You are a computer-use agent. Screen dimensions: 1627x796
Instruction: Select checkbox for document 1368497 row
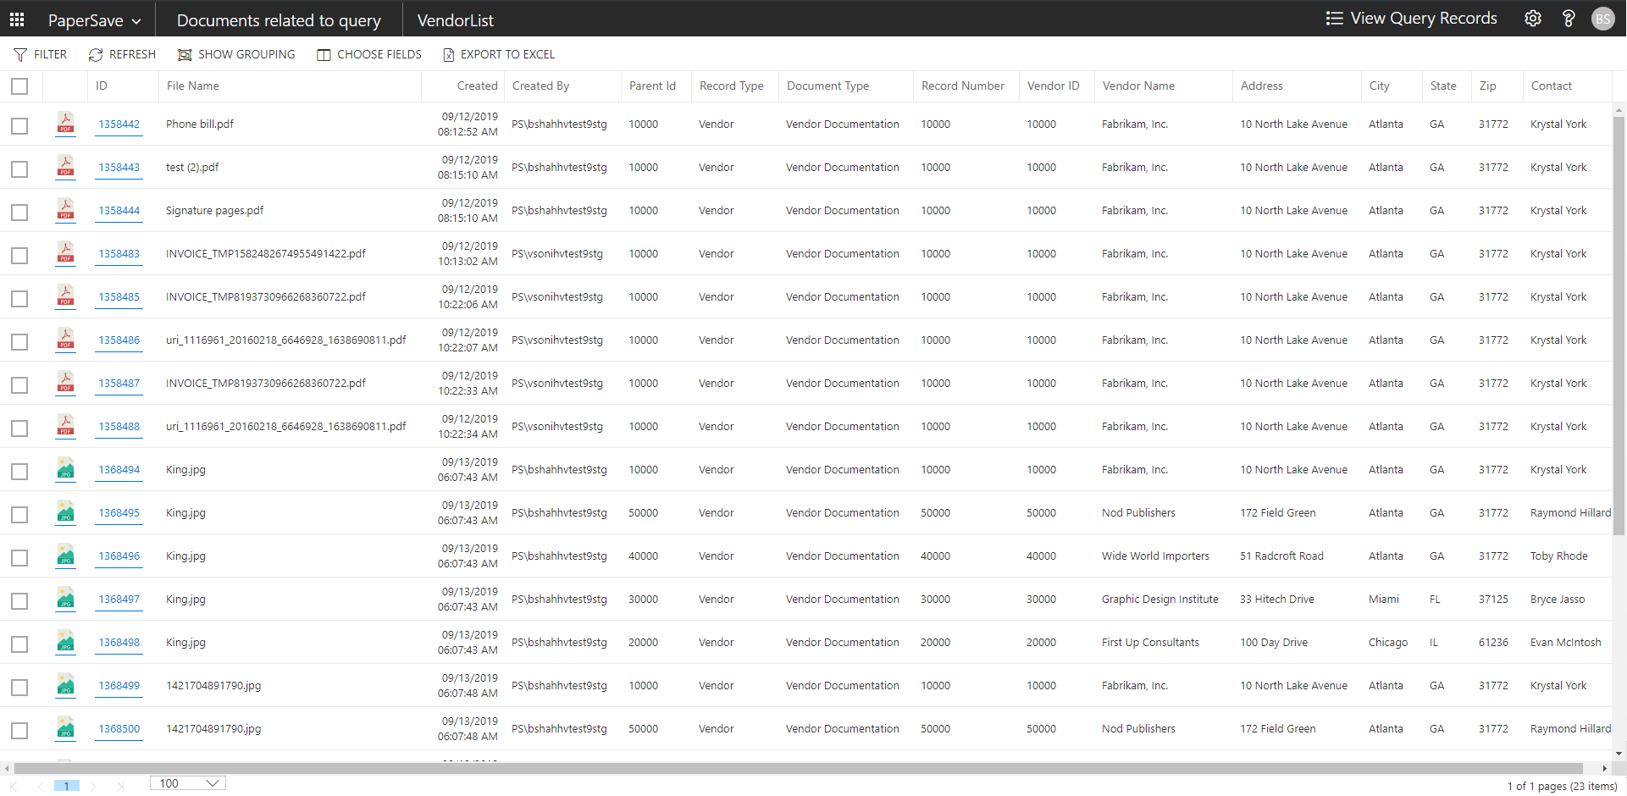pyautogui.click(x=19, y=600)
